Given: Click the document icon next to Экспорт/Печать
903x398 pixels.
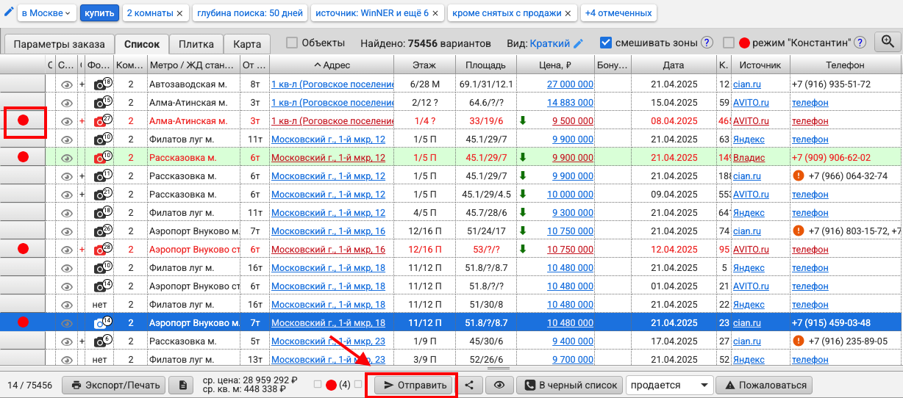Looking at the screenshot, I should tap(182, 385).
